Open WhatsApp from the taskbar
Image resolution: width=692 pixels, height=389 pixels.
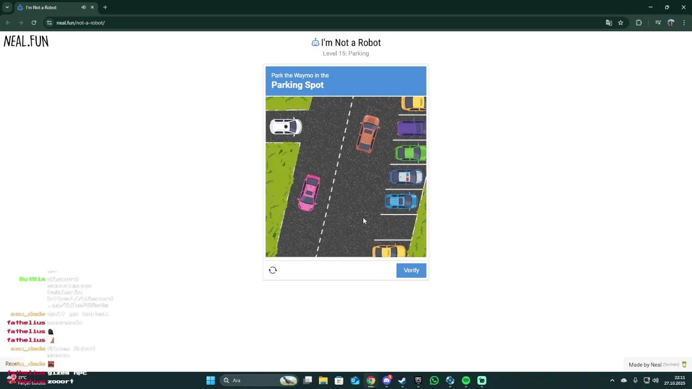coord(434,380)
